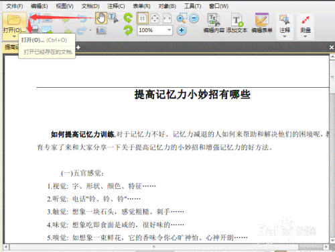Open the 注释(C) menu
The image size is (335, 252).
pyautogui.click(x=116, y=6)
